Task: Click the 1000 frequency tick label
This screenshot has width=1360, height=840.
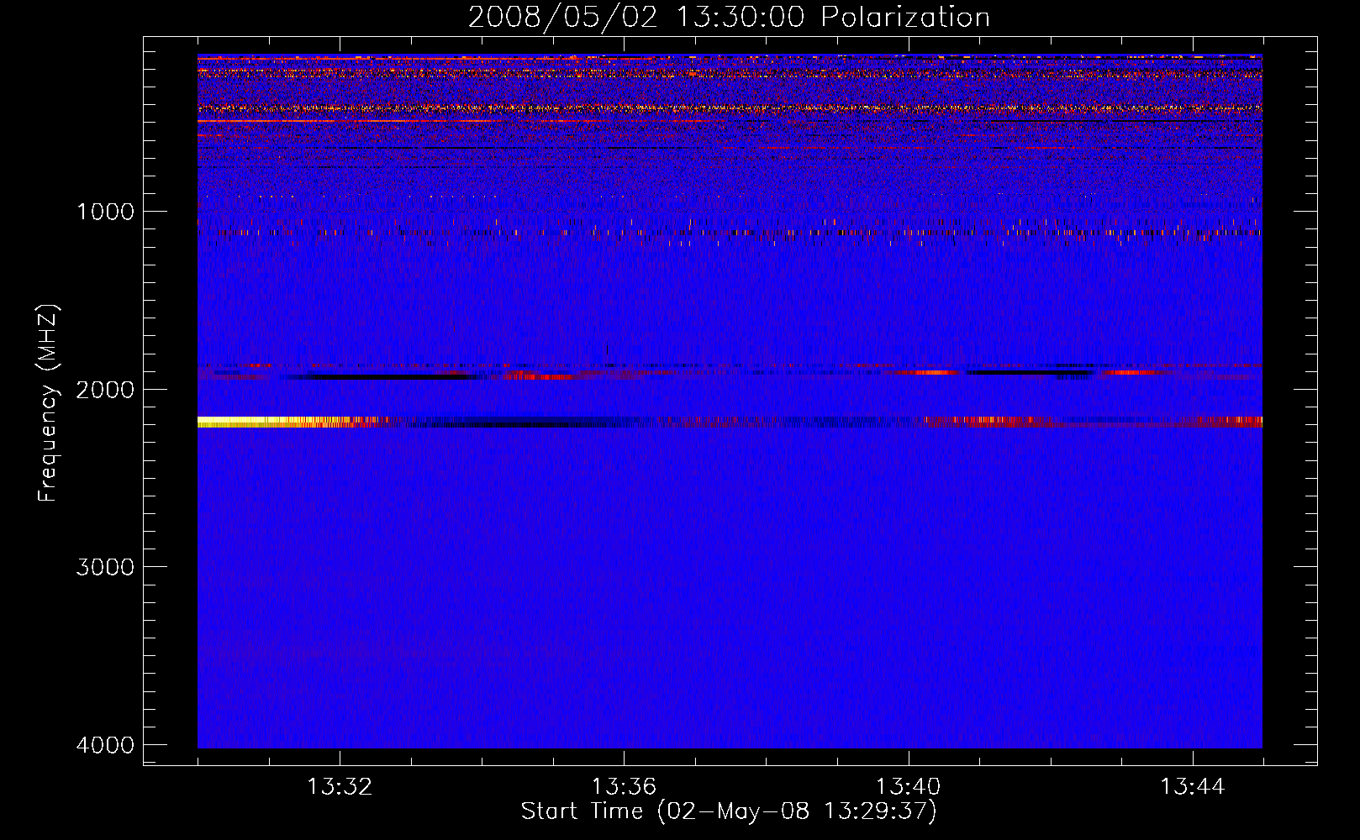Action: point(105,212)
